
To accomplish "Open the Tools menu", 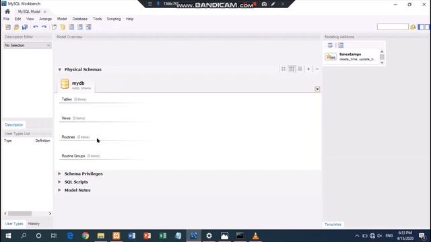I will tap(97, 19).
